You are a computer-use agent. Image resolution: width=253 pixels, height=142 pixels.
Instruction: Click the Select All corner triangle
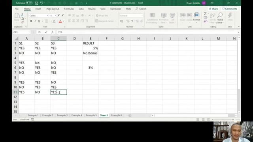[17, 39]
